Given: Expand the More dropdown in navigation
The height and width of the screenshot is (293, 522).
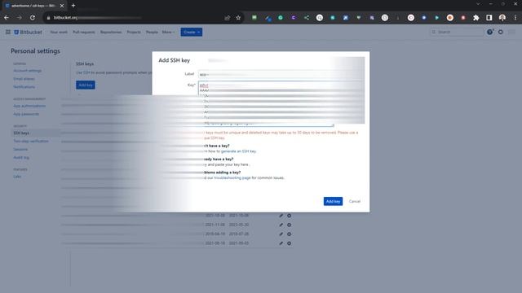Looking at the screenshot, I should click(x=168, y=33).
